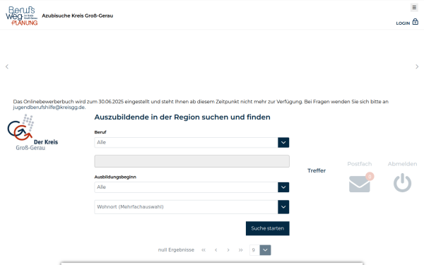The width and height of the screenshot is (424, 265).
Task: Click the Wohnort (Mehrfachauswahl) field
Action: click(x=186, y=207)
